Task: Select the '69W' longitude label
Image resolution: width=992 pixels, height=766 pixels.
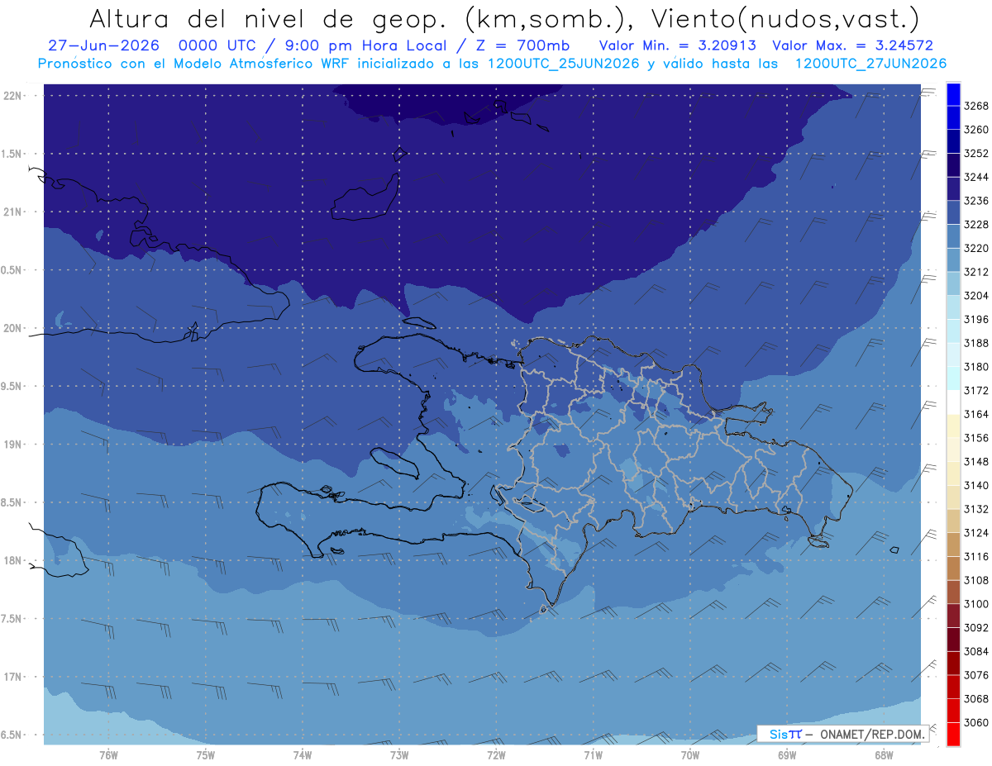Action: pos(787,755)
